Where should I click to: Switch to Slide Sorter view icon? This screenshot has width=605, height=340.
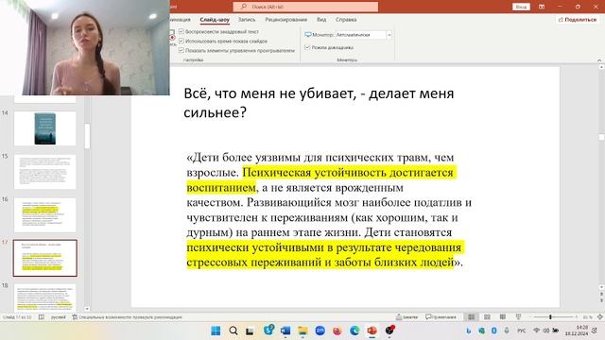pyautogui.click(x=487, y=317)
